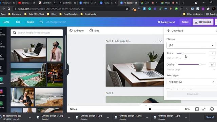217x122 pixels.
Task: Click the Size value field
Action: pos(212,53)
